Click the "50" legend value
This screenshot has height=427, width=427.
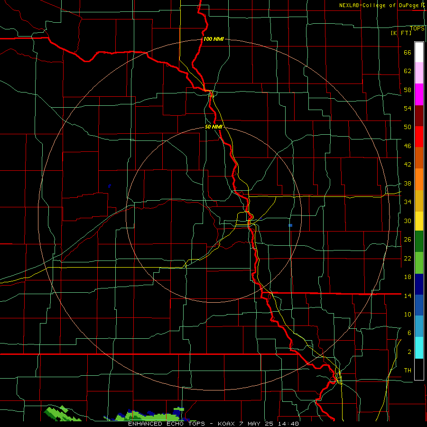point(408,127)
